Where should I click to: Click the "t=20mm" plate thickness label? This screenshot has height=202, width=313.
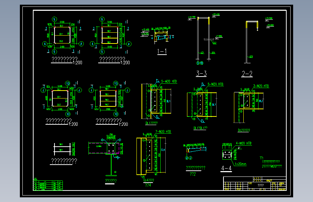point(240,164)
